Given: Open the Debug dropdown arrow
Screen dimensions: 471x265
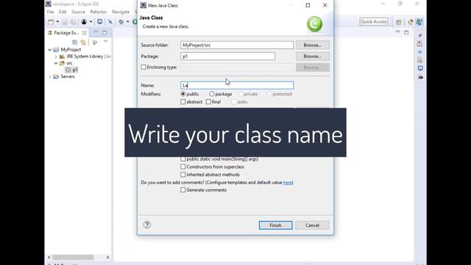Looking at the screenshot, I should tap(127, 22).
